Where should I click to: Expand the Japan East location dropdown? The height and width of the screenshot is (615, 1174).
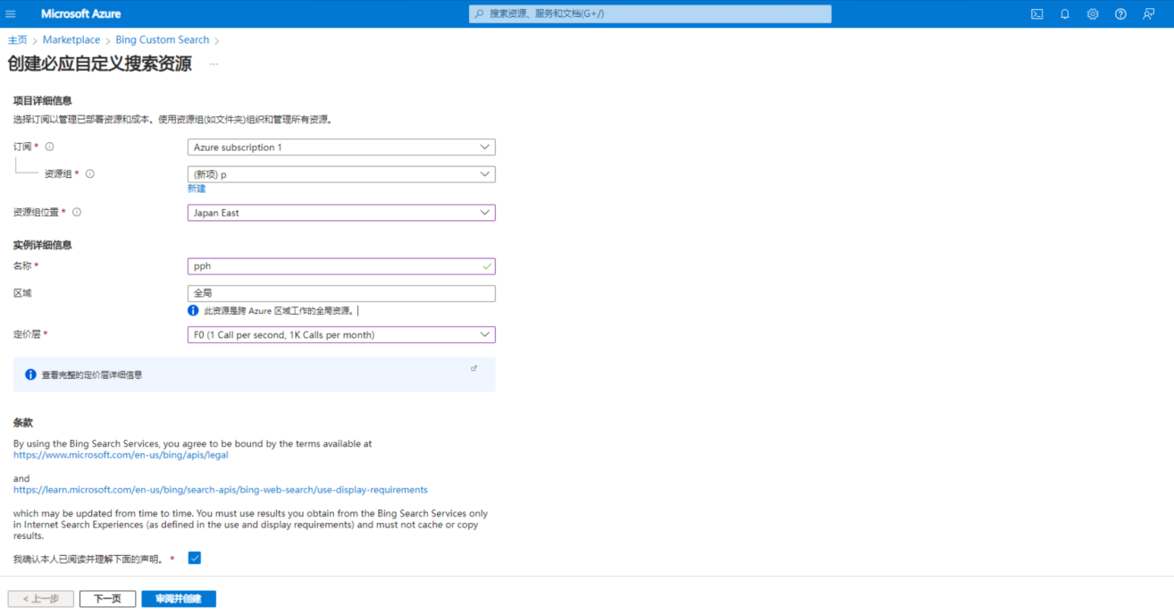(341, 213)
